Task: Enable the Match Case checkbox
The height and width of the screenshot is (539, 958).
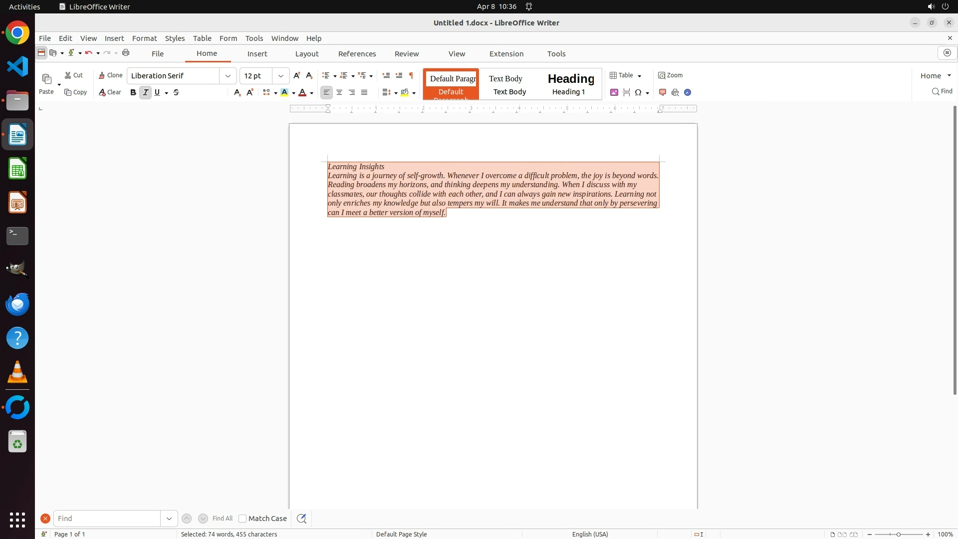Action: 242,519
